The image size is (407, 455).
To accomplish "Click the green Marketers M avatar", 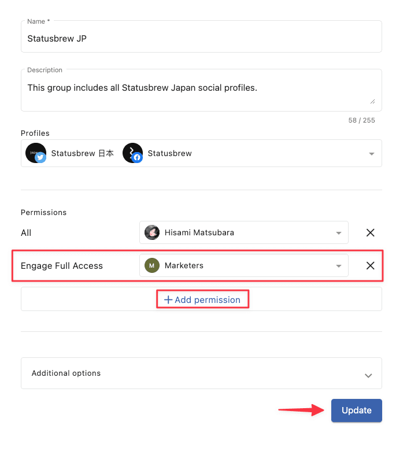I will coord(152,265).
